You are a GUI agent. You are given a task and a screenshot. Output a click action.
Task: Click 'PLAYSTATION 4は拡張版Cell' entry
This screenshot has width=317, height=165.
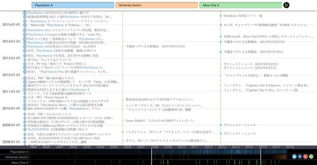coord(58,129)
